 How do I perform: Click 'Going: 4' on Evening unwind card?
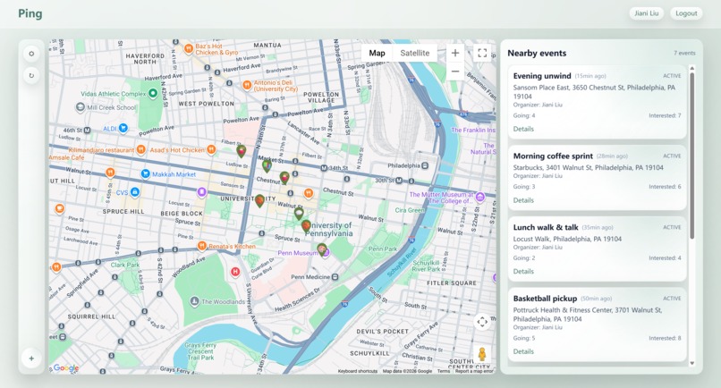[x=524, y=116]
